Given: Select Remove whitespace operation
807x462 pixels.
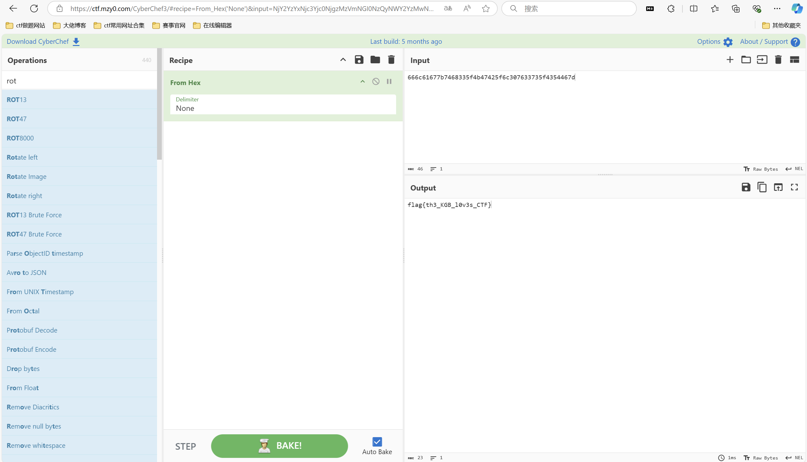Looking at the screenshot, I should [x=79, y=445].
